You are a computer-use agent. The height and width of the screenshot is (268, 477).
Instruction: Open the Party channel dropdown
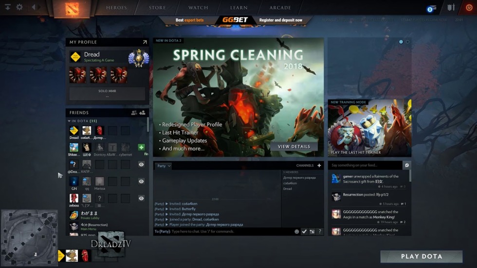[x=164, y=166]
